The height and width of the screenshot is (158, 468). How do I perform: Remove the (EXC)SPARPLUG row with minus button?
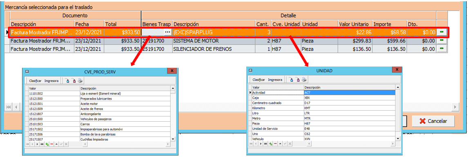click(442, 31)
